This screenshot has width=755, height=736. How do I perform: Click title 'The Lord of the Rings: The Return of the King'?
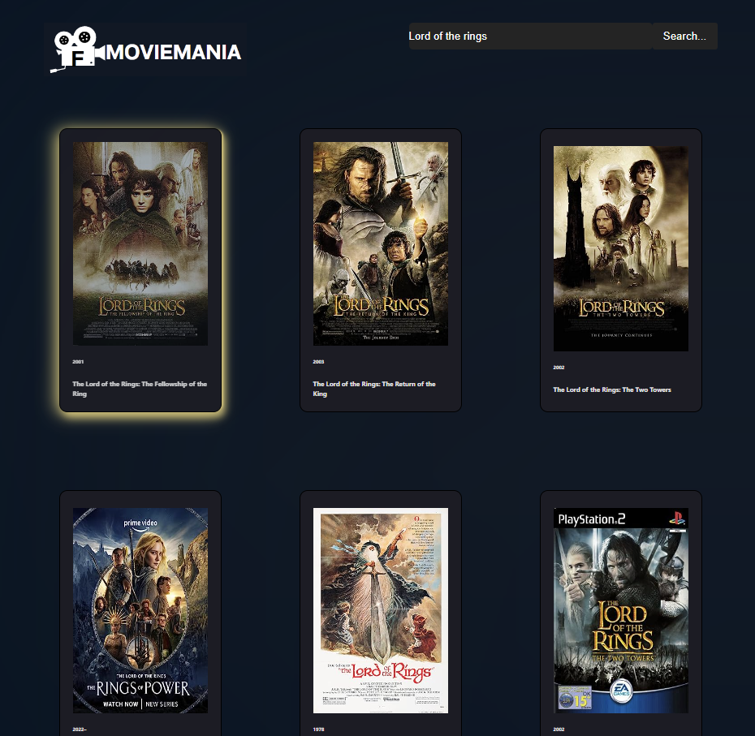pos(374,389)
